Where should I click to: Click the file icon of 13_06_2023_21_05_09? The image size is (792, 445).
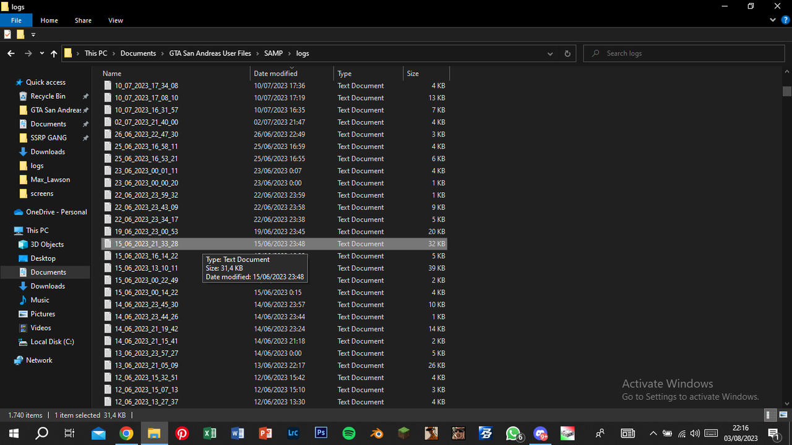pyautogui.click(x=108, y=366)
